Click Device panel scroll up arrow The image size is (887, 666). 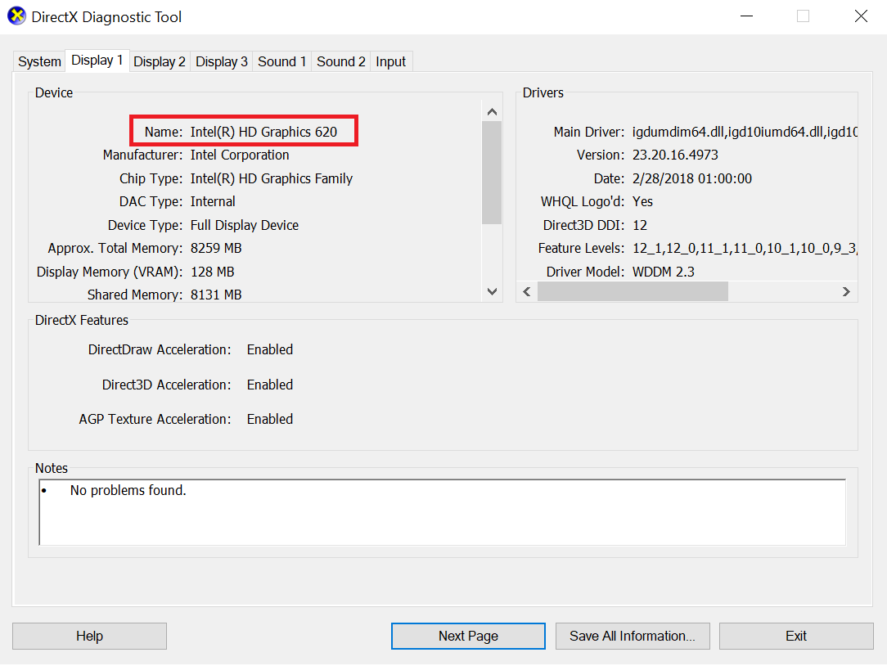(492, 112)
